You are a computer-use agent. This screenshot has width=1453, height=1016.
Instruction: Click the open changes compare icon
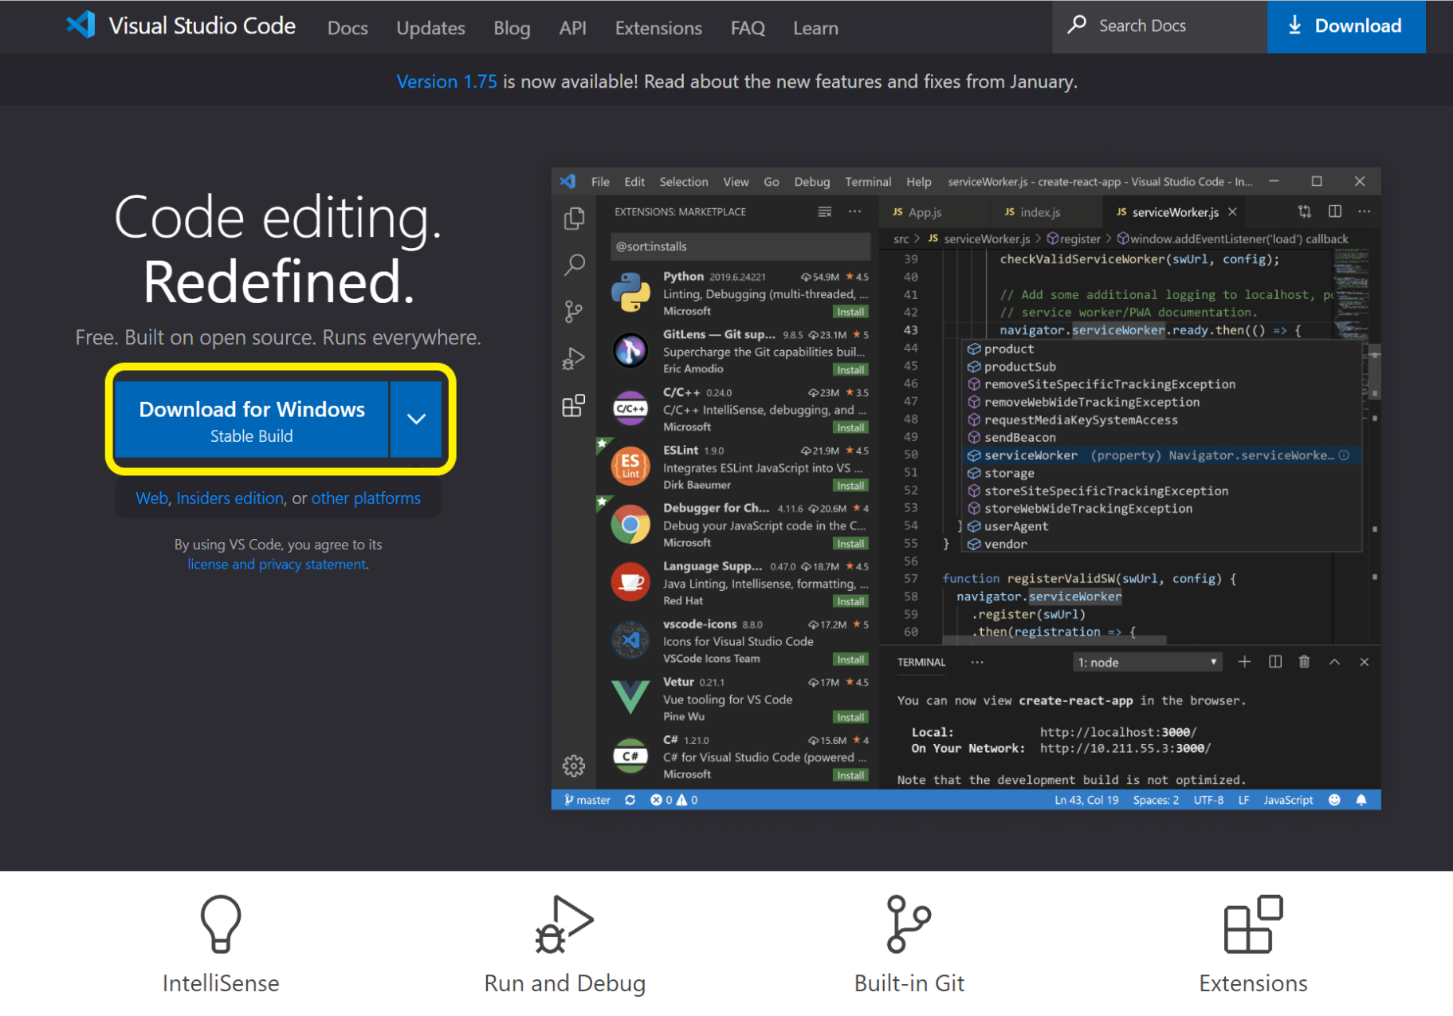point(1304,211)
